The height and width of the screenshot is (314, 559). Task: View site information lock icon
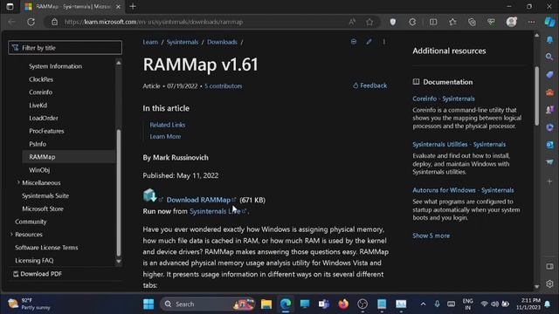pos(54,22)
